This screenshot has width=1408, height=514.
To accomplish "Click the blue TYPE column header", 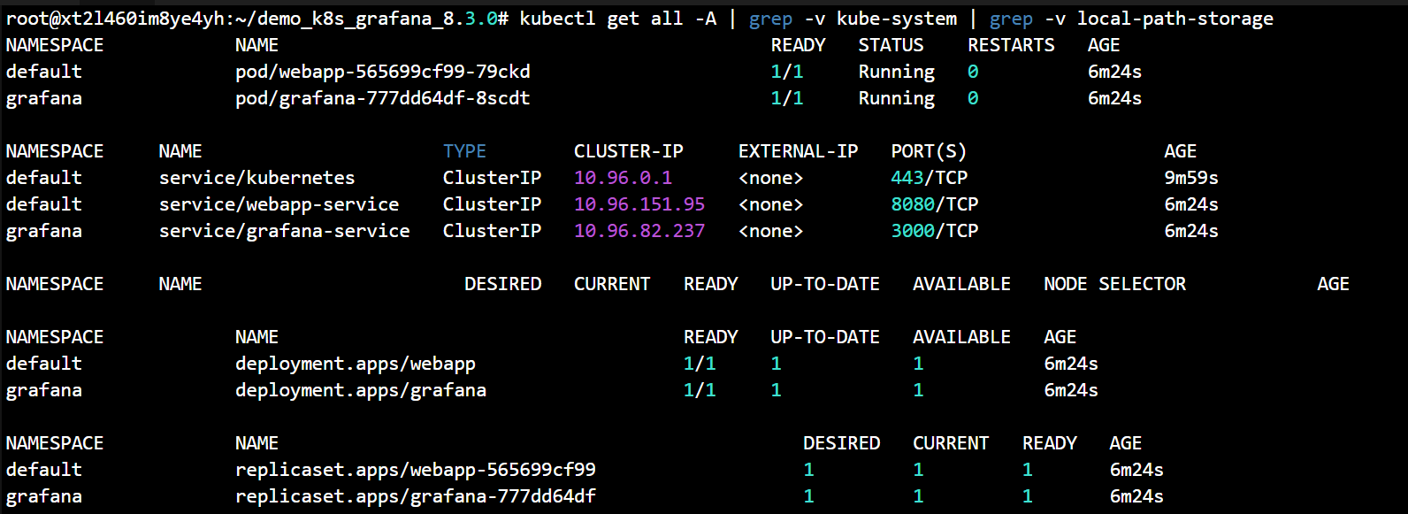I will 464,151.
